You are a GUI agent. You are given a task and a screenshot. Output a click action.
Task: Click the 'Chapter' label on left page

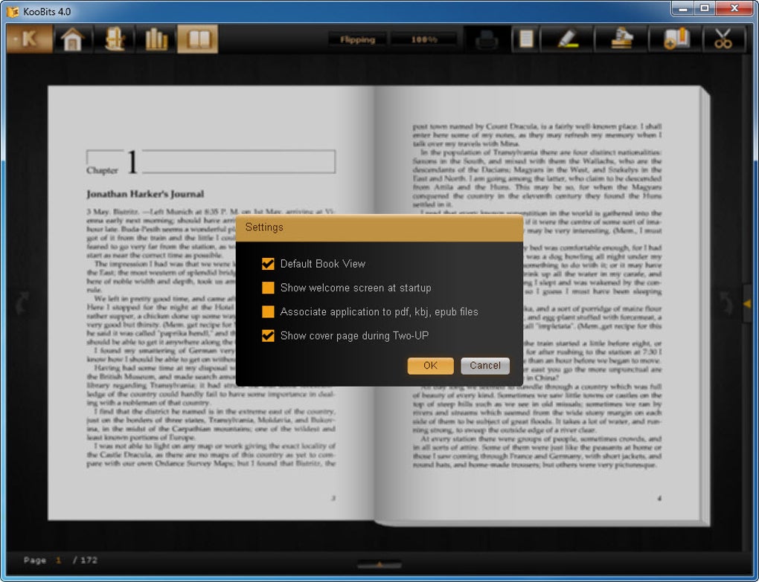click(x=102, y=170)
